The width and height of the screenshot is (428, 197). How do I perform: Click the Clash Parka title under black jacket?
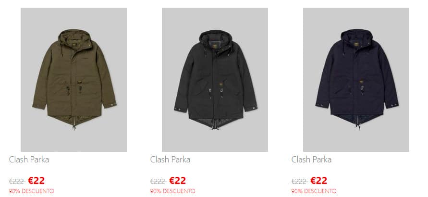tap(170, 160)
